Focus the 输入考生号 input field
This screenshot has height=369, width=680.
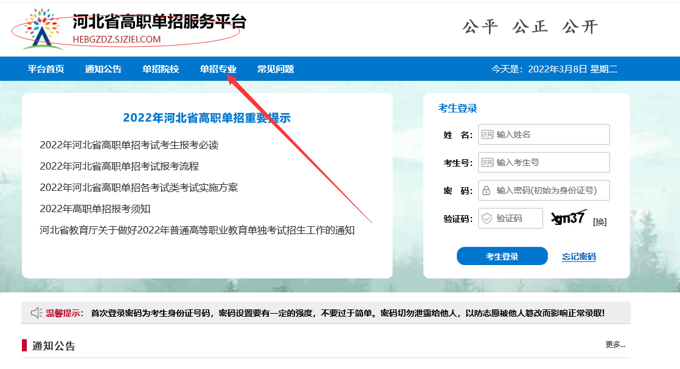(x=544, y=162)
